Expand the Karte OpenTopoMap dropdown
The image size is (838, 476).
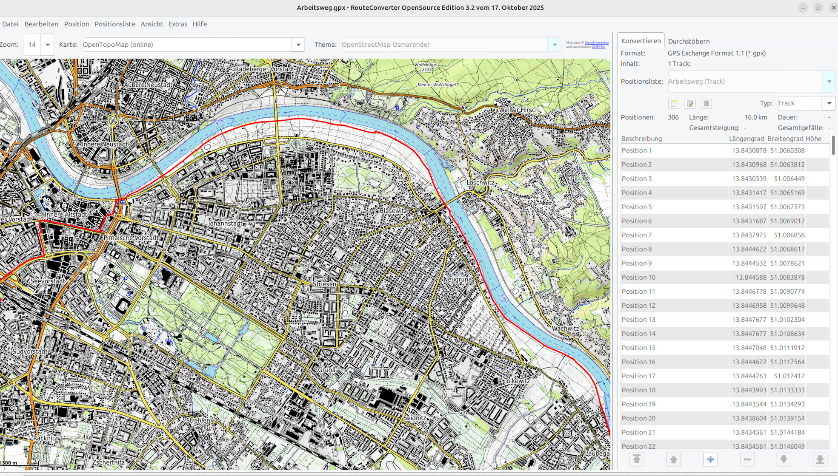298,45
